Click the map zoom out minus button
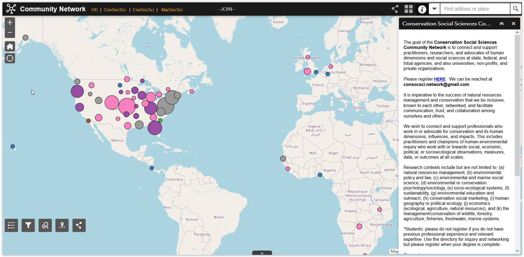The width and height of the screenshot is (524, 257). tap(10, 33)
